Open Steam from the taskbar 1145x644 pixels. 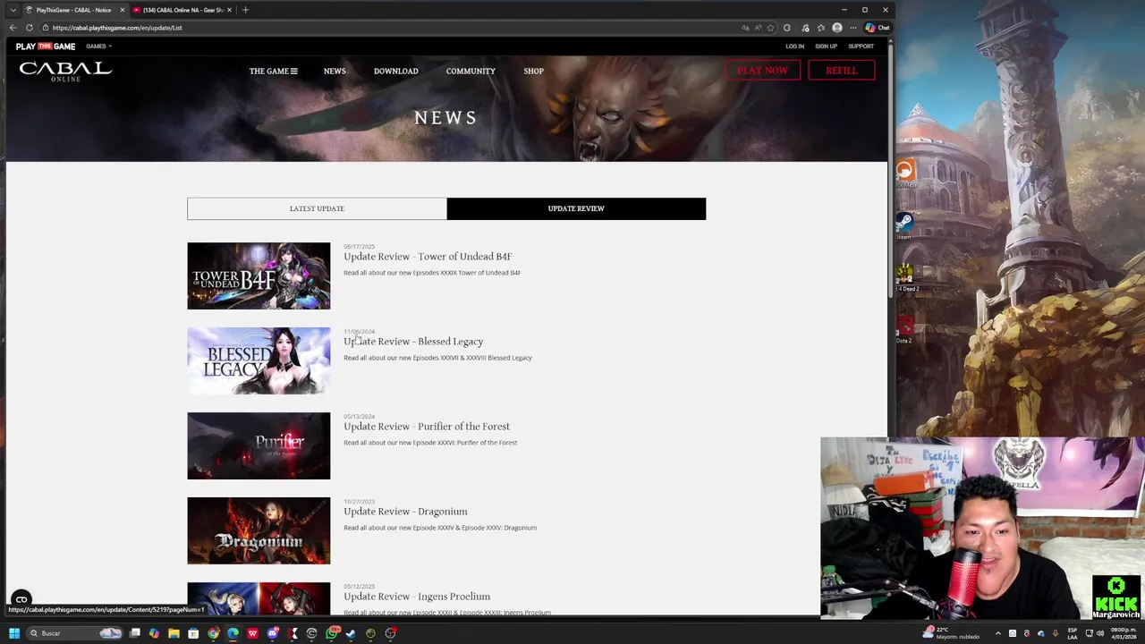click(350, 633)
